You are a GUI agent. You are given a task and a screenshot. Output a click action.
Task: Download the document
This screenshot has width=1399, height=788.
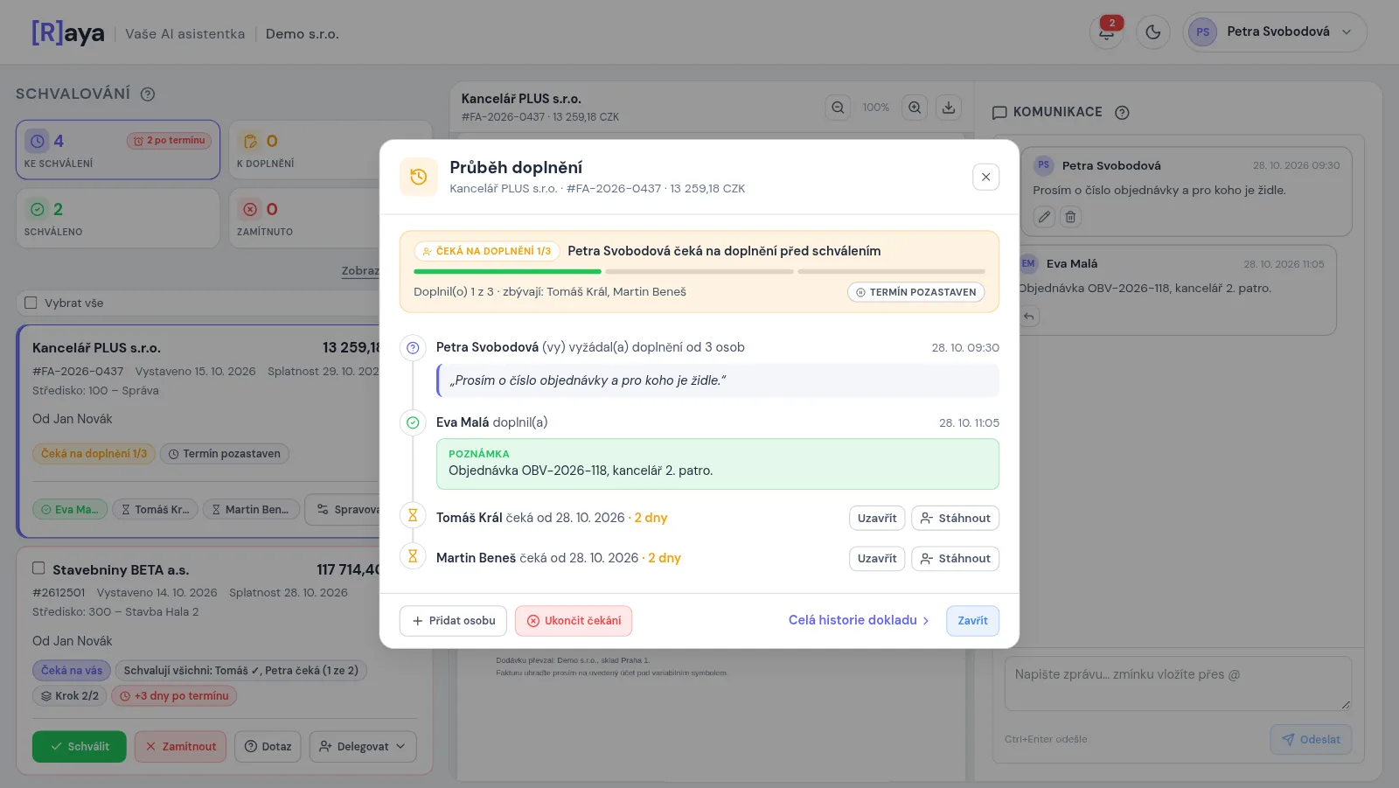click(x=948, y=108)
